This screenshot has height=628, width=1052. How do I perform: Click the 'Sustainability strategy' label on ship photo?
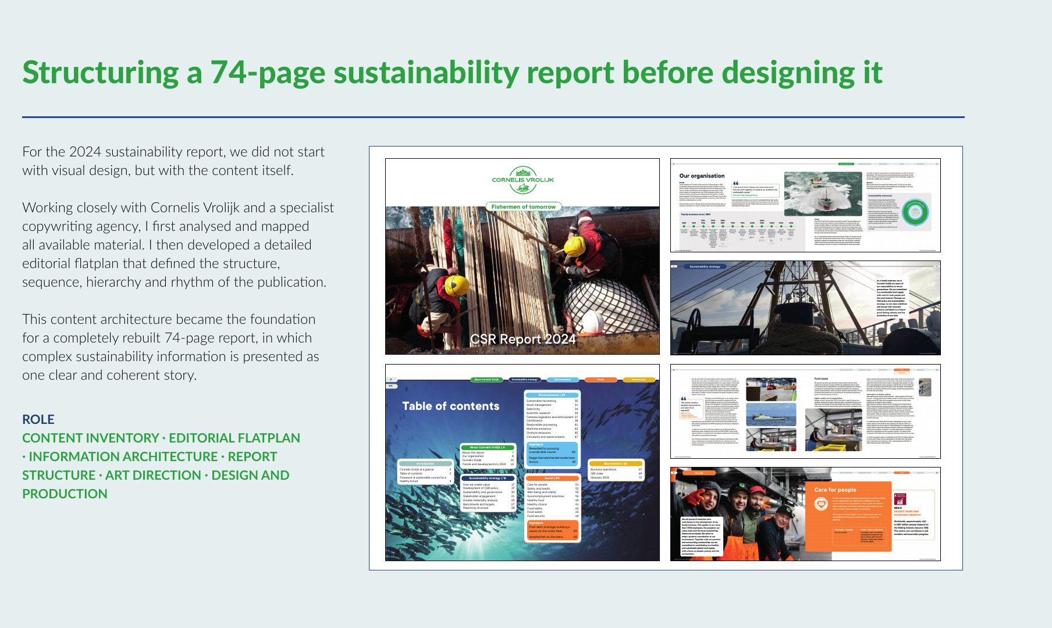click(705, 266)
